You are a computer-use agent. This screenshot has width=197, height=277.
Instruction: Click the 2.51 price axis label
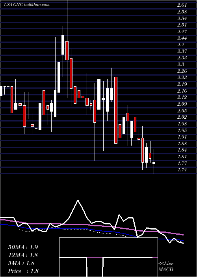pyautogui.click(x=182, y=25)
